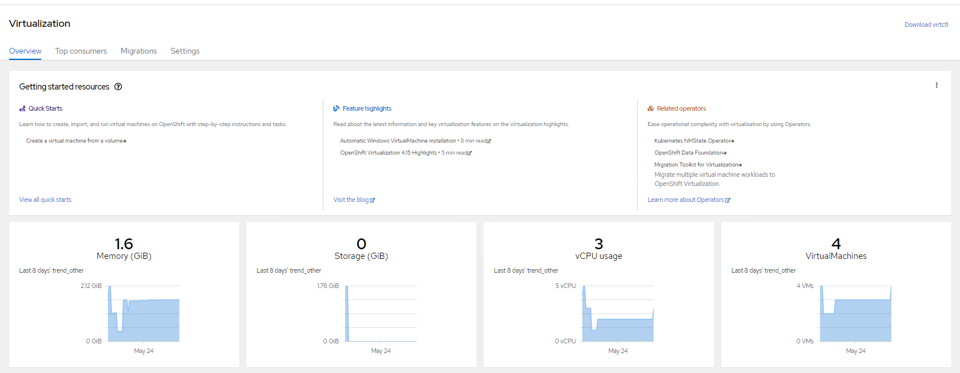Click arrow after Create a virtual machine from volume
This screenshot has height=373, width=960.
pyautogui.click(x=125, y=141)
